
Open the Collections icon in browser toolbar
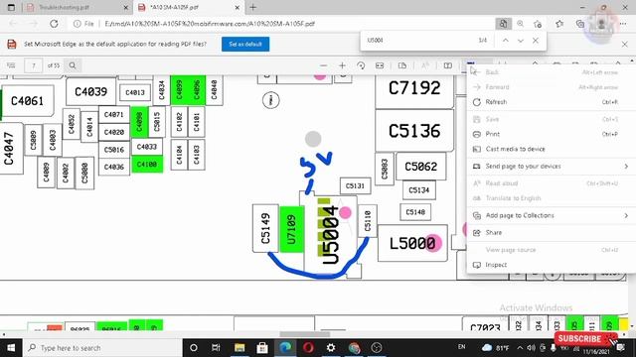[580, 24]
